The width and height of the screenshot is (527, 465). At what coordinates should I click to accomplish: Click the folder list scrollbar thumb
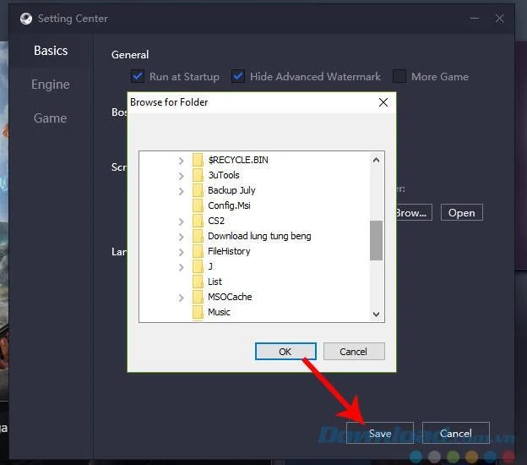click(x=376, y=240)
